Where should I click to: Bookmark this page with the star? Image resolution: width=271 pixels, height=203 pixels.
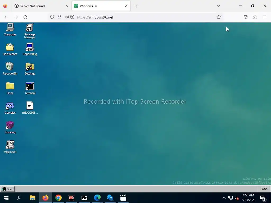[x=219, y=17]
